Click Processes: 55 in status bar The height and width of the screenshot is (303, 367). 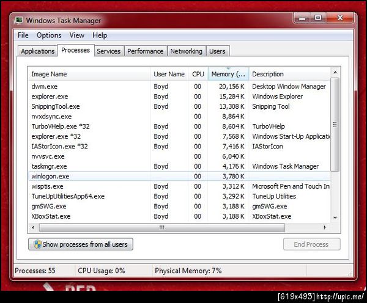35,271
